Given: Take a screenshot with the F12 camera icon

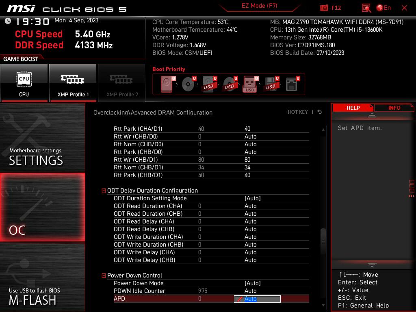Looking at the screenshot, I should [324, 8].
